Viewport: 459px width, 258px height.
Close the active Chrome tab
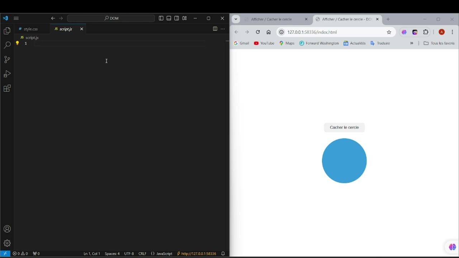pyautogui.click(x=377, y=19)
